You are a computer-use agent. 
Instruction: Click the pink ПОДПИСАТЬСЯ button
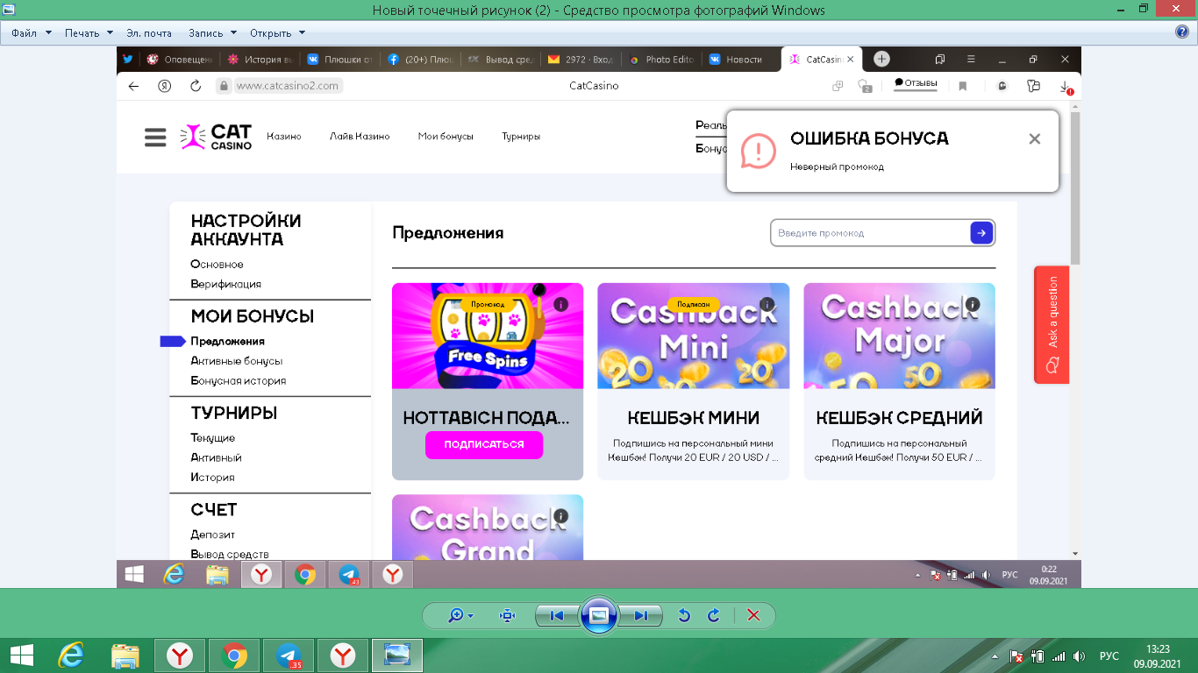coord(484,444)
